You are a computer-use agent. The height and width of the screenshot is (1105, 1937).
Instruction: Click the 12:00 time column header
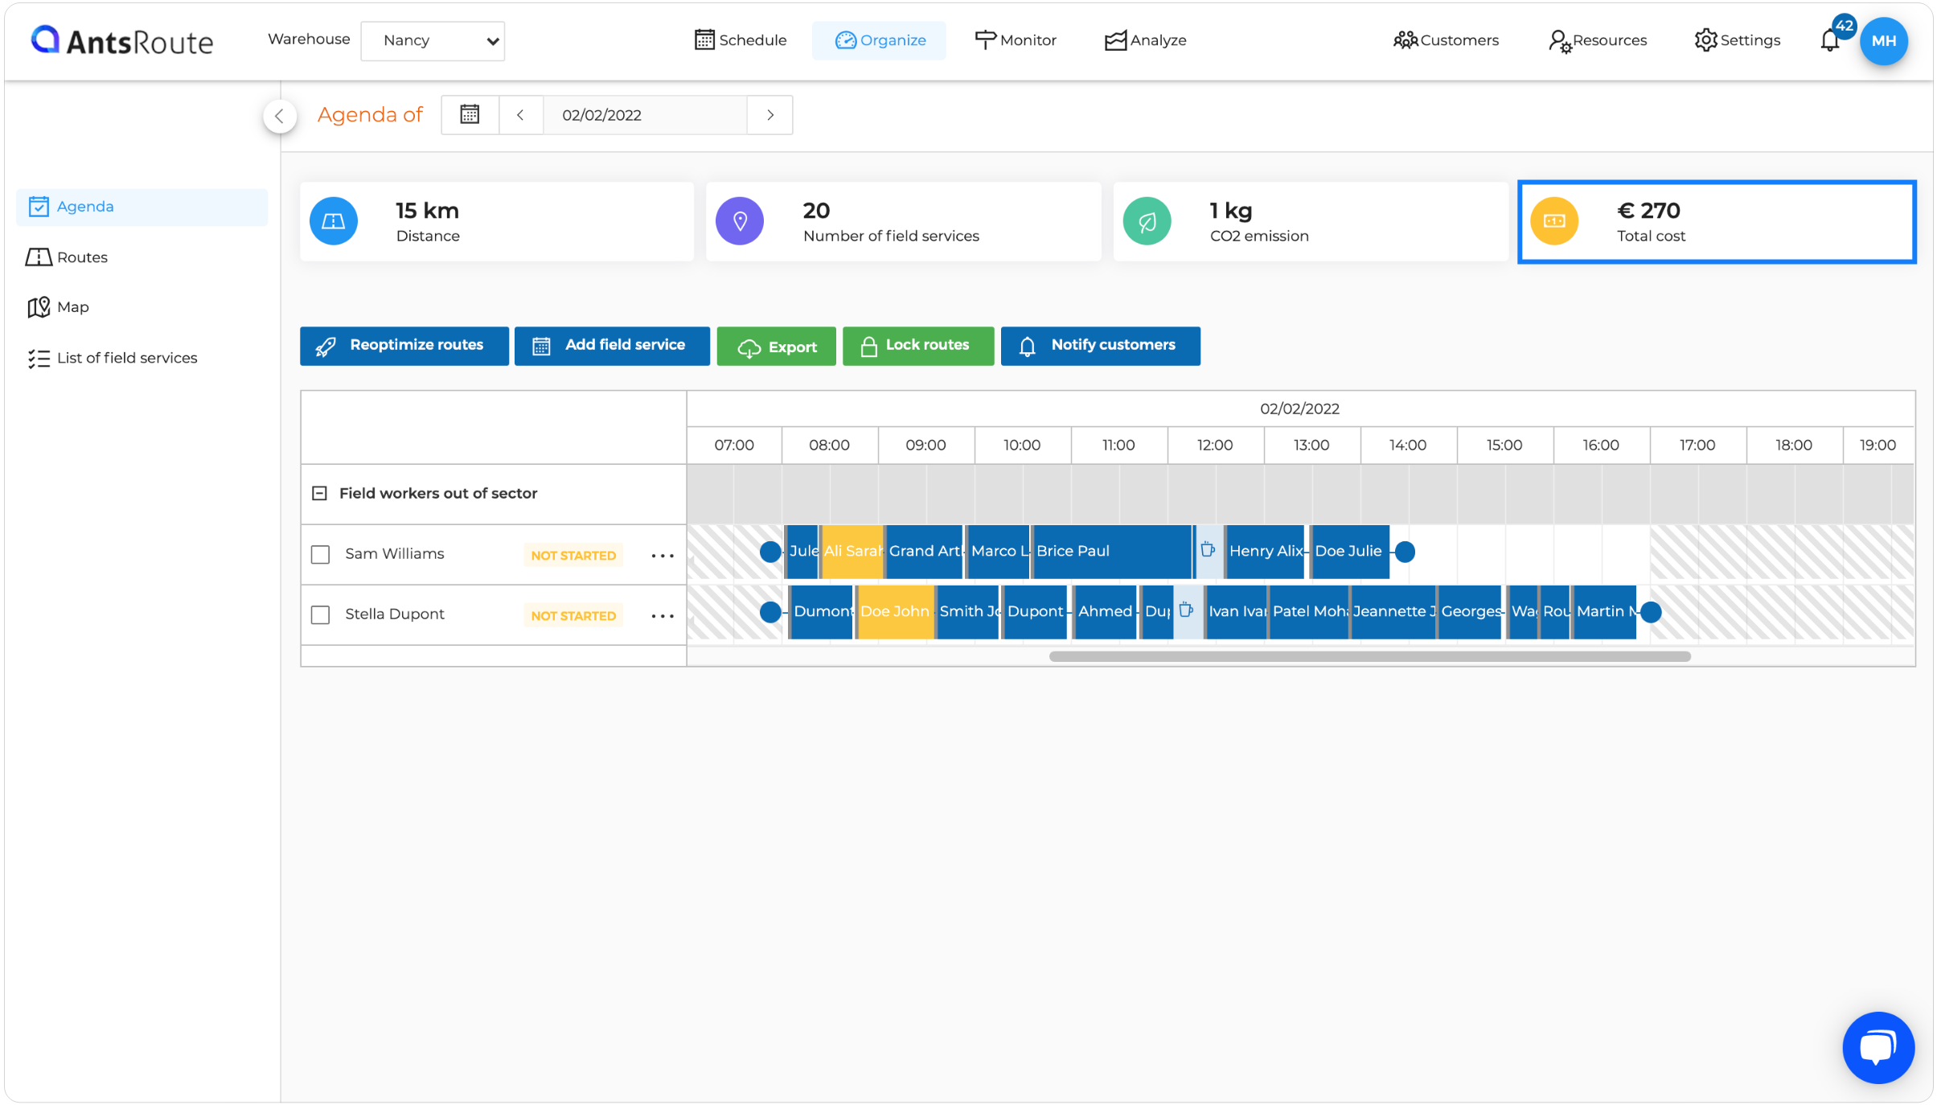click(1215, 446)
